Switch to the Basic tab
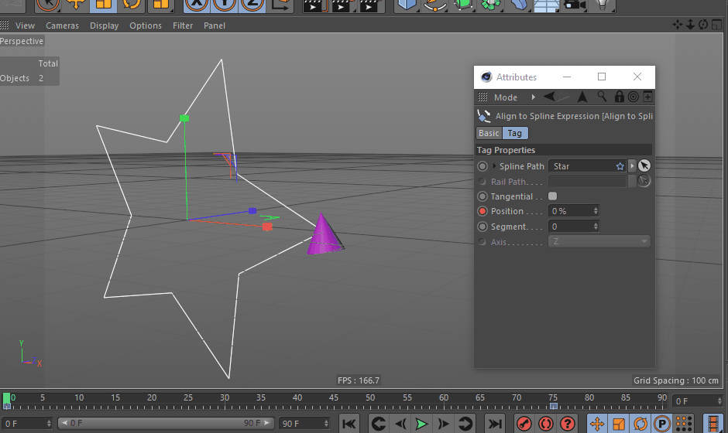Image resolution: width=728 pixels, height=433 pixels. [x=489, y=133]
